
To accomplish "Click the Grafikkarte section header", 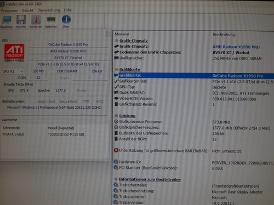I will click(x=129, y=69).
